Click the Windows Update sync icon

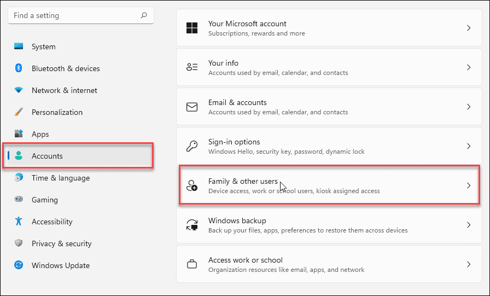pos(19,265)
